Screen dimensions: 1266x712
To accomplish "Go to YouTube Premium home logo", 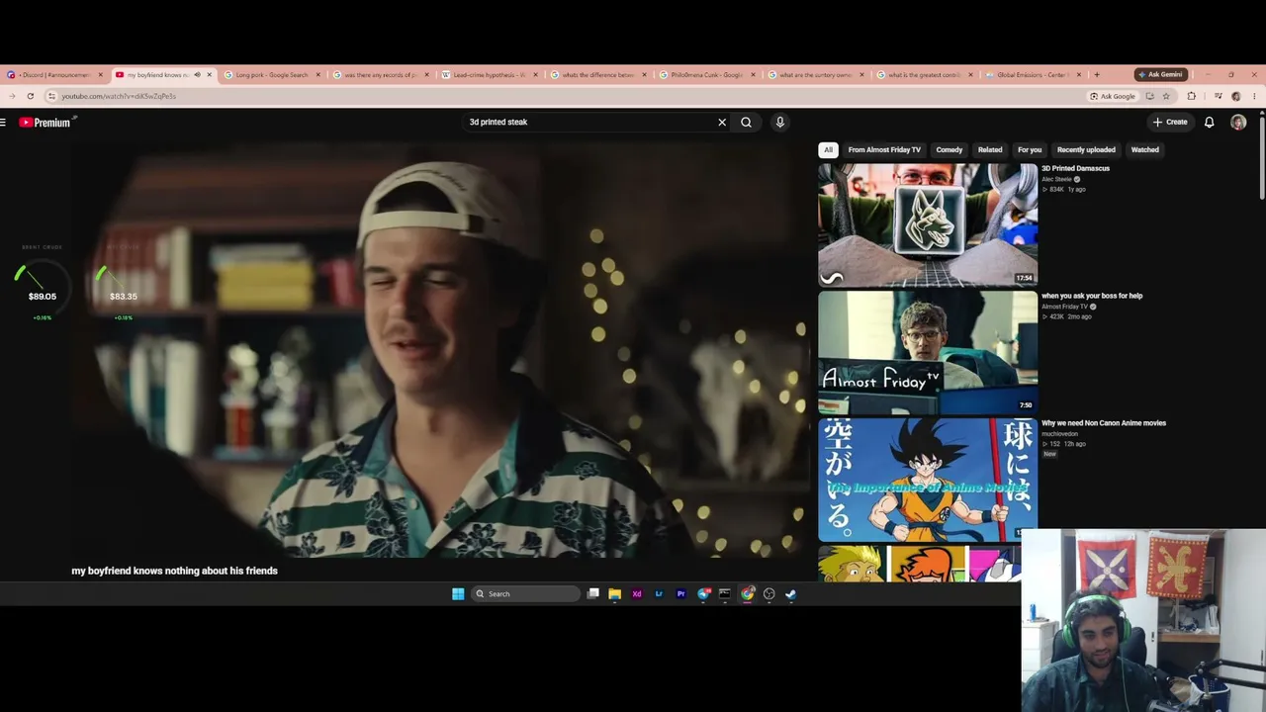I will coord(46,123).
